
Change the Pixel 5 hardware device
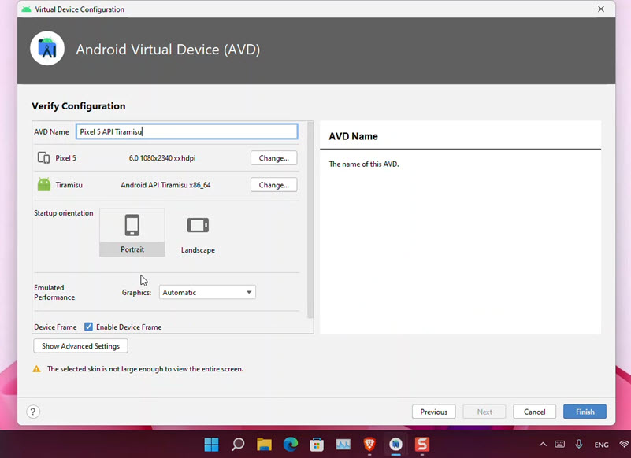[x=273, y=158]
